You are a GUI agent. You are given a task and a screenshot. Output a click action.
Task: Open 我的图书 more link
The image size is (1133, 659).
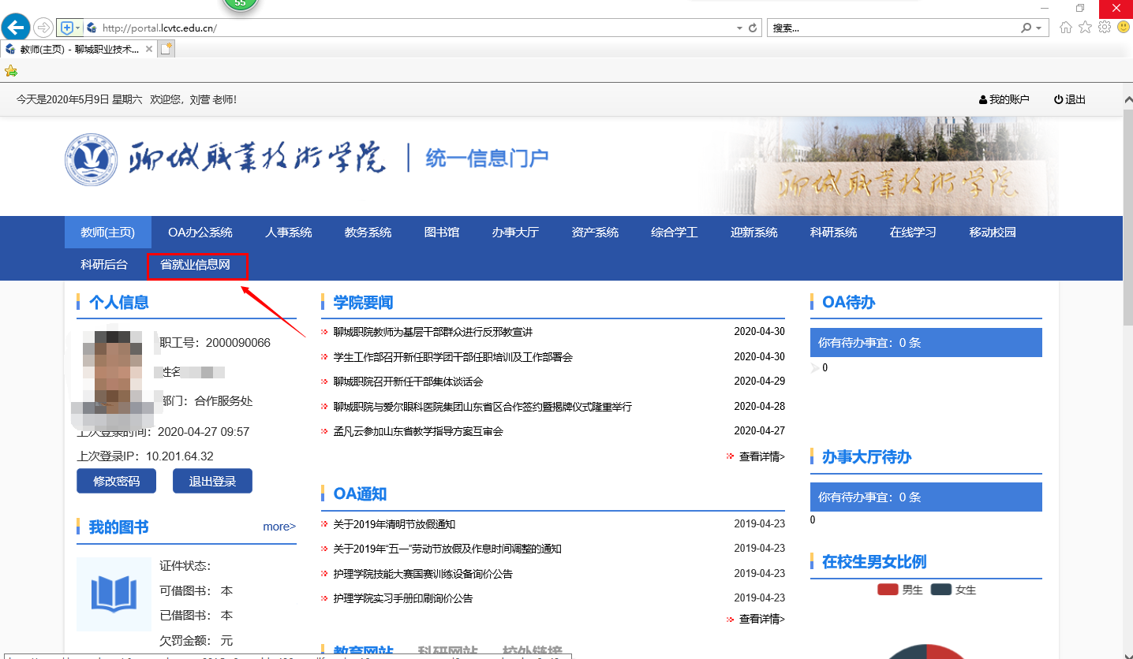pyautogui.click(x=279, y=527)
